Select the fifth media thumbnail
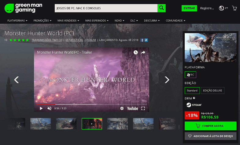This screenshot has width=240, height=145. tap(117, 124)
